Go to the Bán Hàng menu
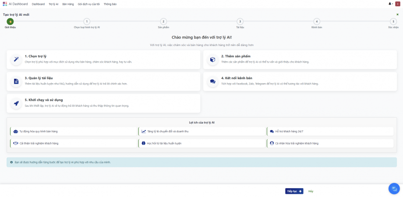The height and width of the screenshot is (197, 403). click(x=68, y=4)
